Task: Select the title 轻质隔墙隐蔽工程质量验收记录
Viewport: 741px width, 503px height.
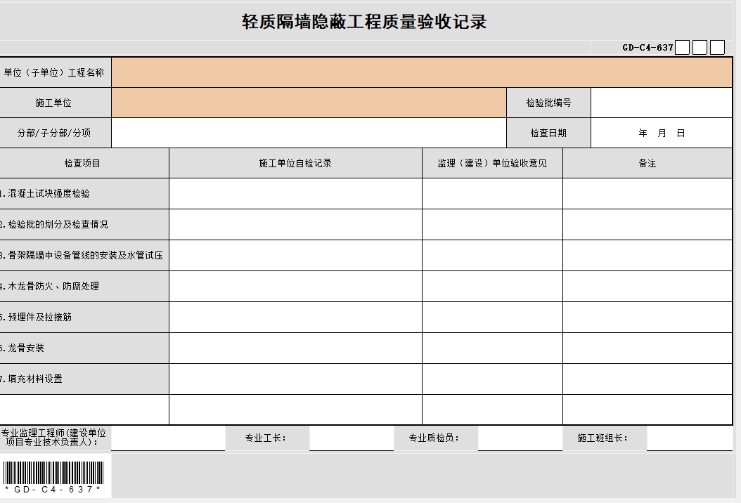Action: tap(364, 22)
